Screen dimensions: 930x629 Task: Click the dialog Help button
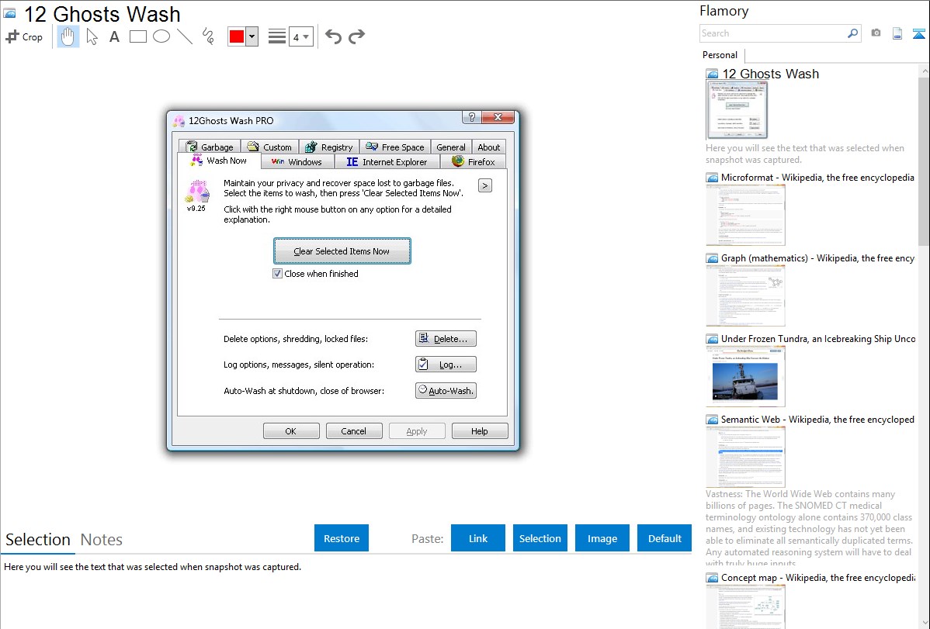click(x=479, y=431)
